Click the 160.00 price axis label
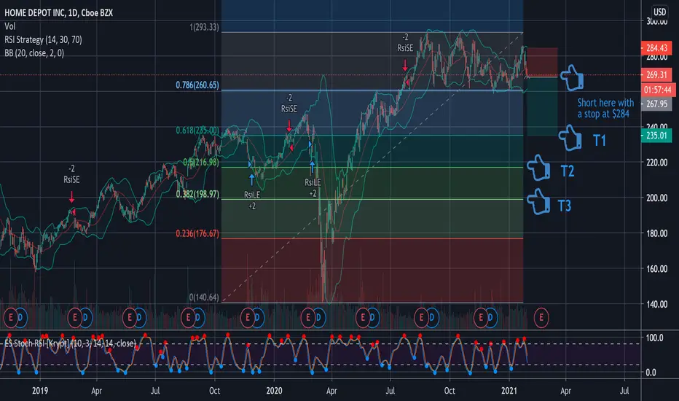This screenshot has width=679, height=401. (x=656, y=269)
